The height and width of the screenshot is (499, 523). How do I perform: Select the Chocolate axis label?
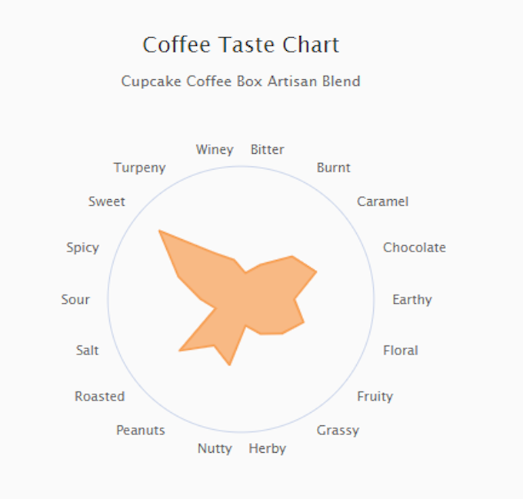(x=415, y=248)
